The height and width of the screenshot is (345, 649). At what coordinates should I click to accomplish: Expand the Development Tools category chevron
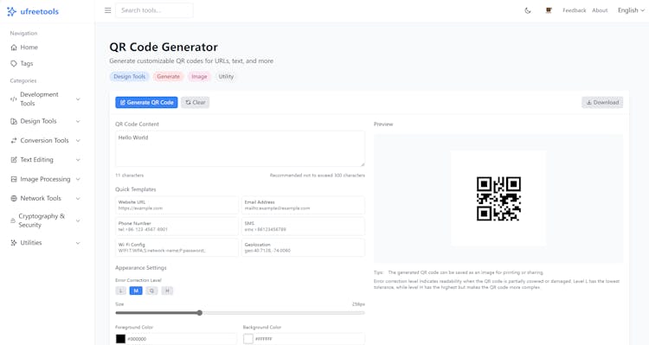pyautogui.click(x=78, y=99)
